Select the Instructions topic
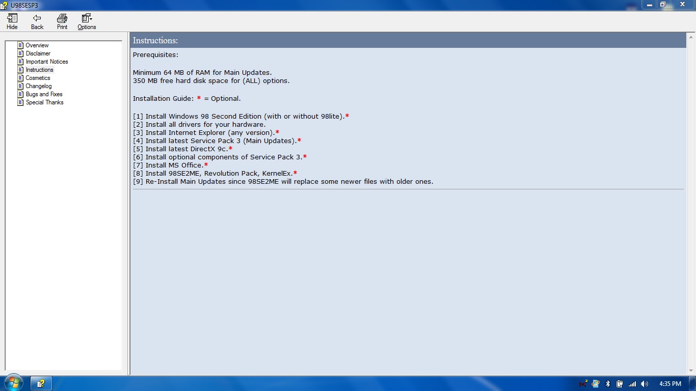This screenshot has height=391, width=696. pos(40,70)
